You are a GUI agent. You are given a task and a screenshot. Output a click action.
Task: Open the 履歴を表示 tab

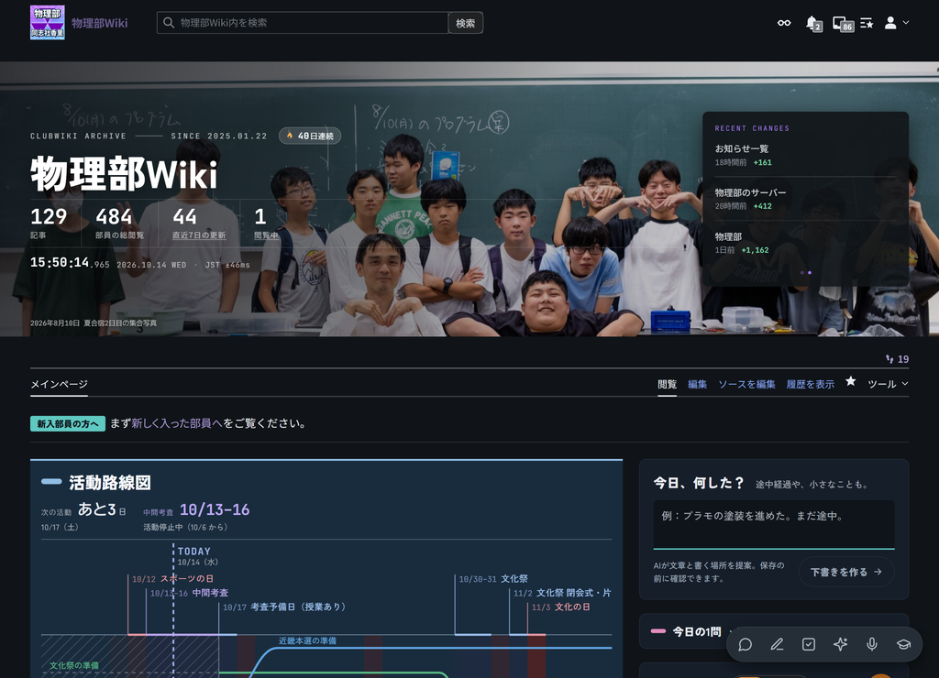[811, 384]
